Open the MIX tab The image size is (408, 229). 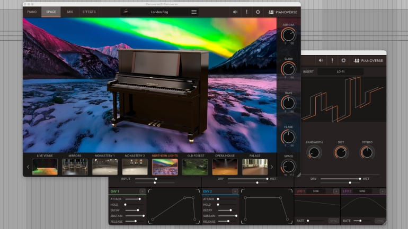coord(70,12)
